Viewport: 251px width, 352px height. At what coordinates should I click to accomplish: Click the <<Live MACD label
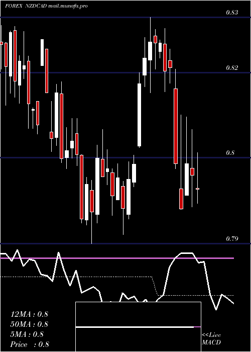211,338
